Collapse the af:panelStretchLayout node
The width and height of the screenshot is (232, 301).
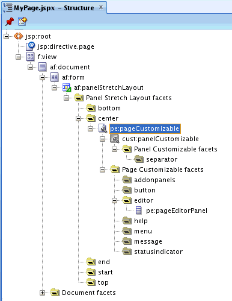click(x=55, y=87)
